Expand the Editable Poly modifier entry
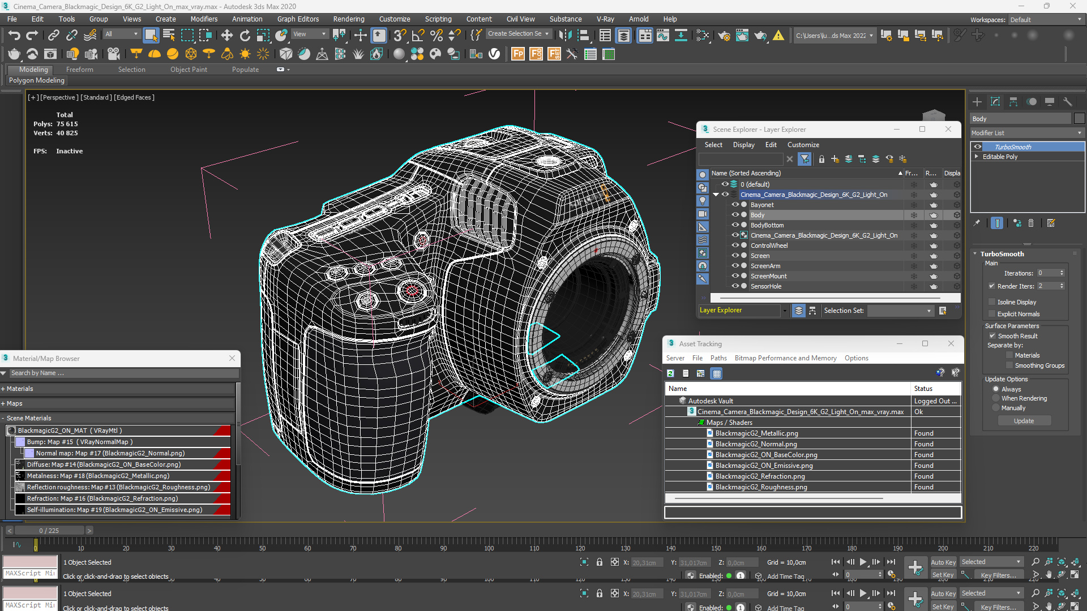Viewport: 1087px width, 611px height. [977, 157]
